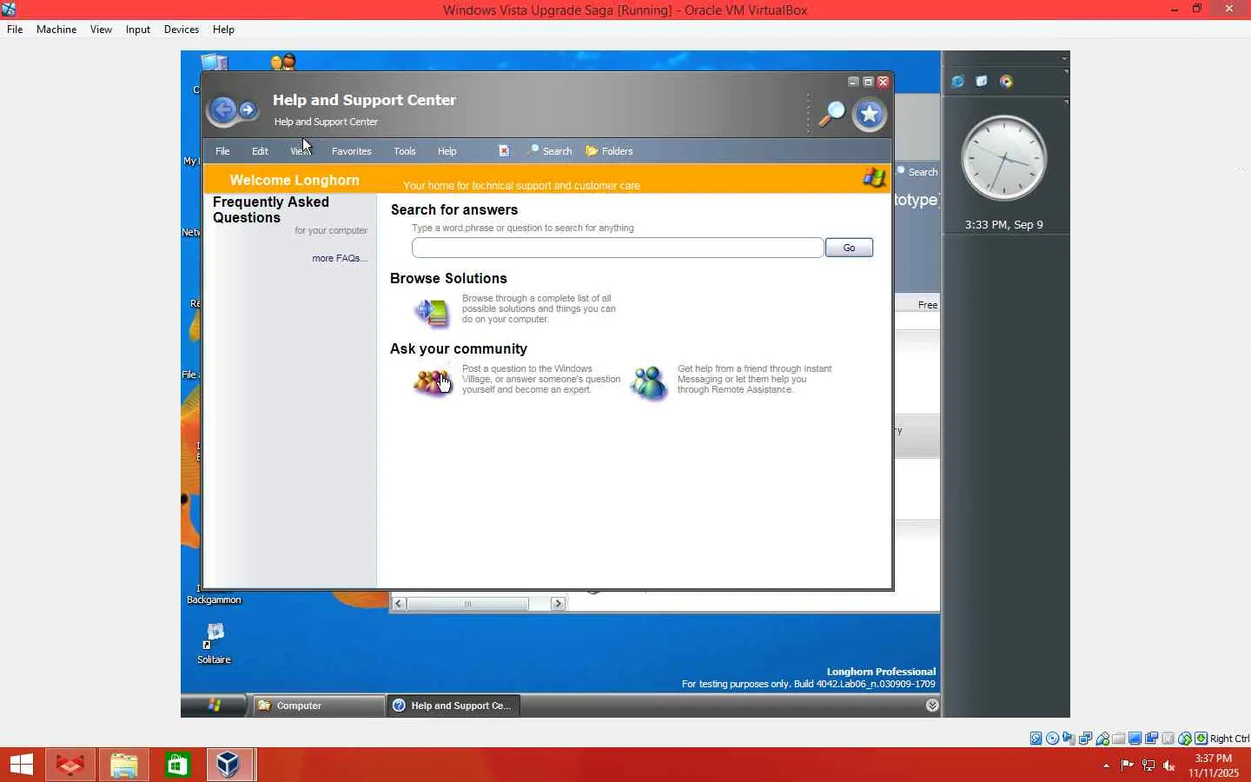Open the green store app on host taskbar
Image resolution: width=1251 pixels, height=782 pixels.
click(x=177, y=765)
